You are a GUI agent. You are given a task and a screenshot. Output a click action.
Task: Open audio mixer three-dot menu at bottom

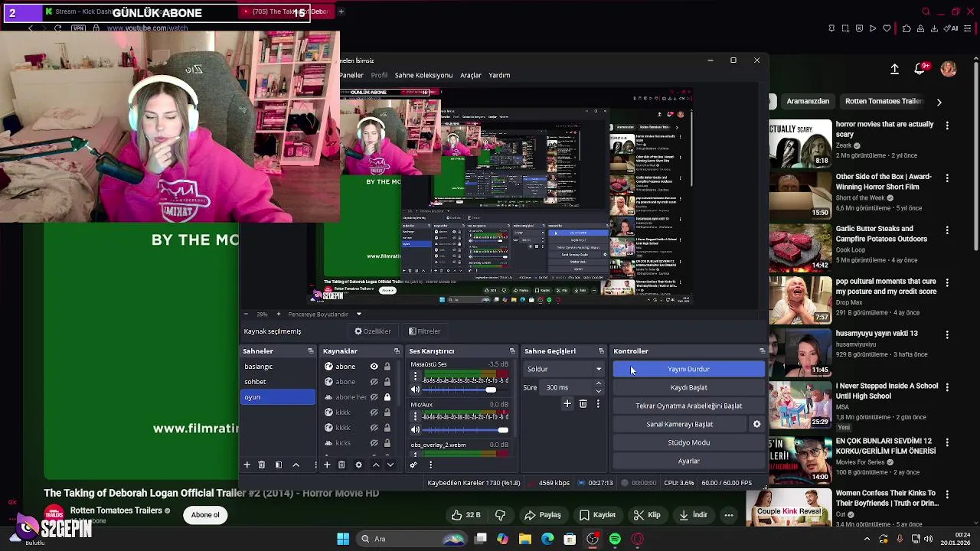click(x=430, y=465)
